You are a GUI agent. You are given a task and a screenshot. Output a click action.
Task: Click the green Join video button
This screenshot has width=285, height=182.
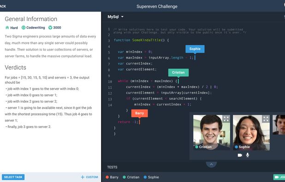(279, 177)
